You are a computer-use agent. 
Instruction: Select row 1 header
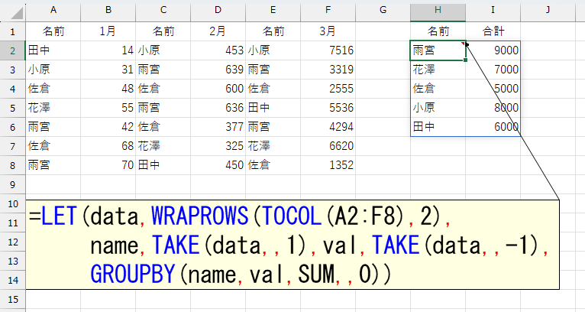coord(12,31)
